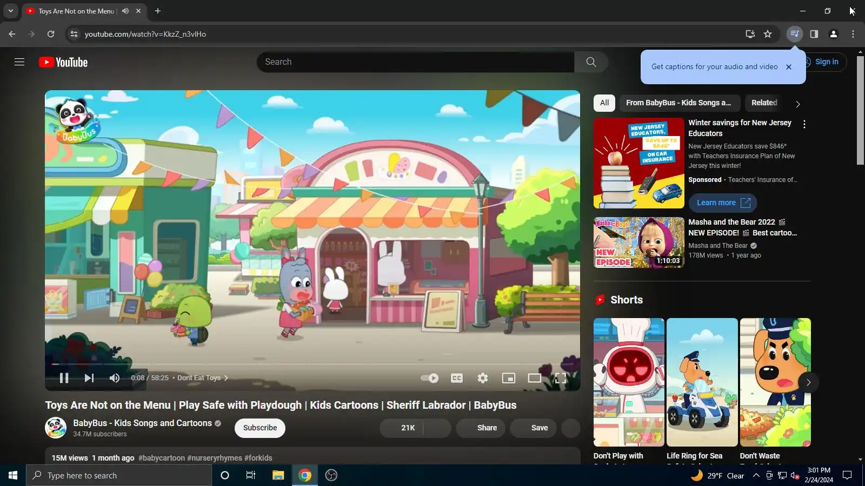Open Masha and the Bear video thumbnail
The width and height of the screenshot is (865, 486).
coord(639,242)
